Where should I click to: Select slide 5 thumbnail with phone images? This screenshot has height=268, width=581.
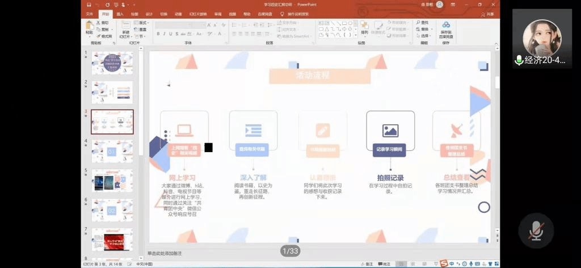(x=112, y=181)
